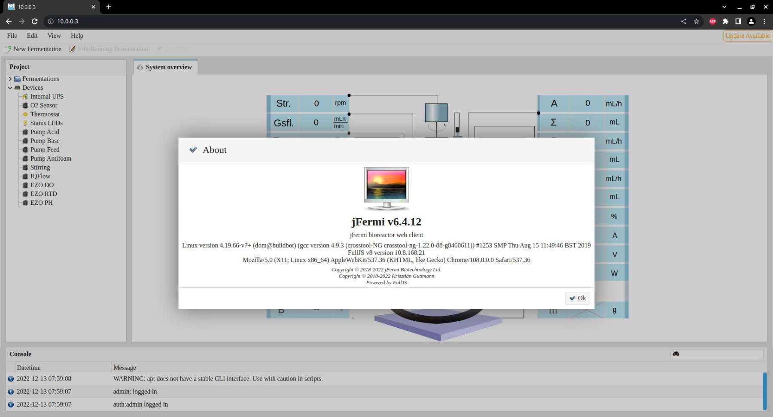This screenshot has height=417, width=773.
Task: Open the browser tab search dropdown
Action: (x=724, y=7)
